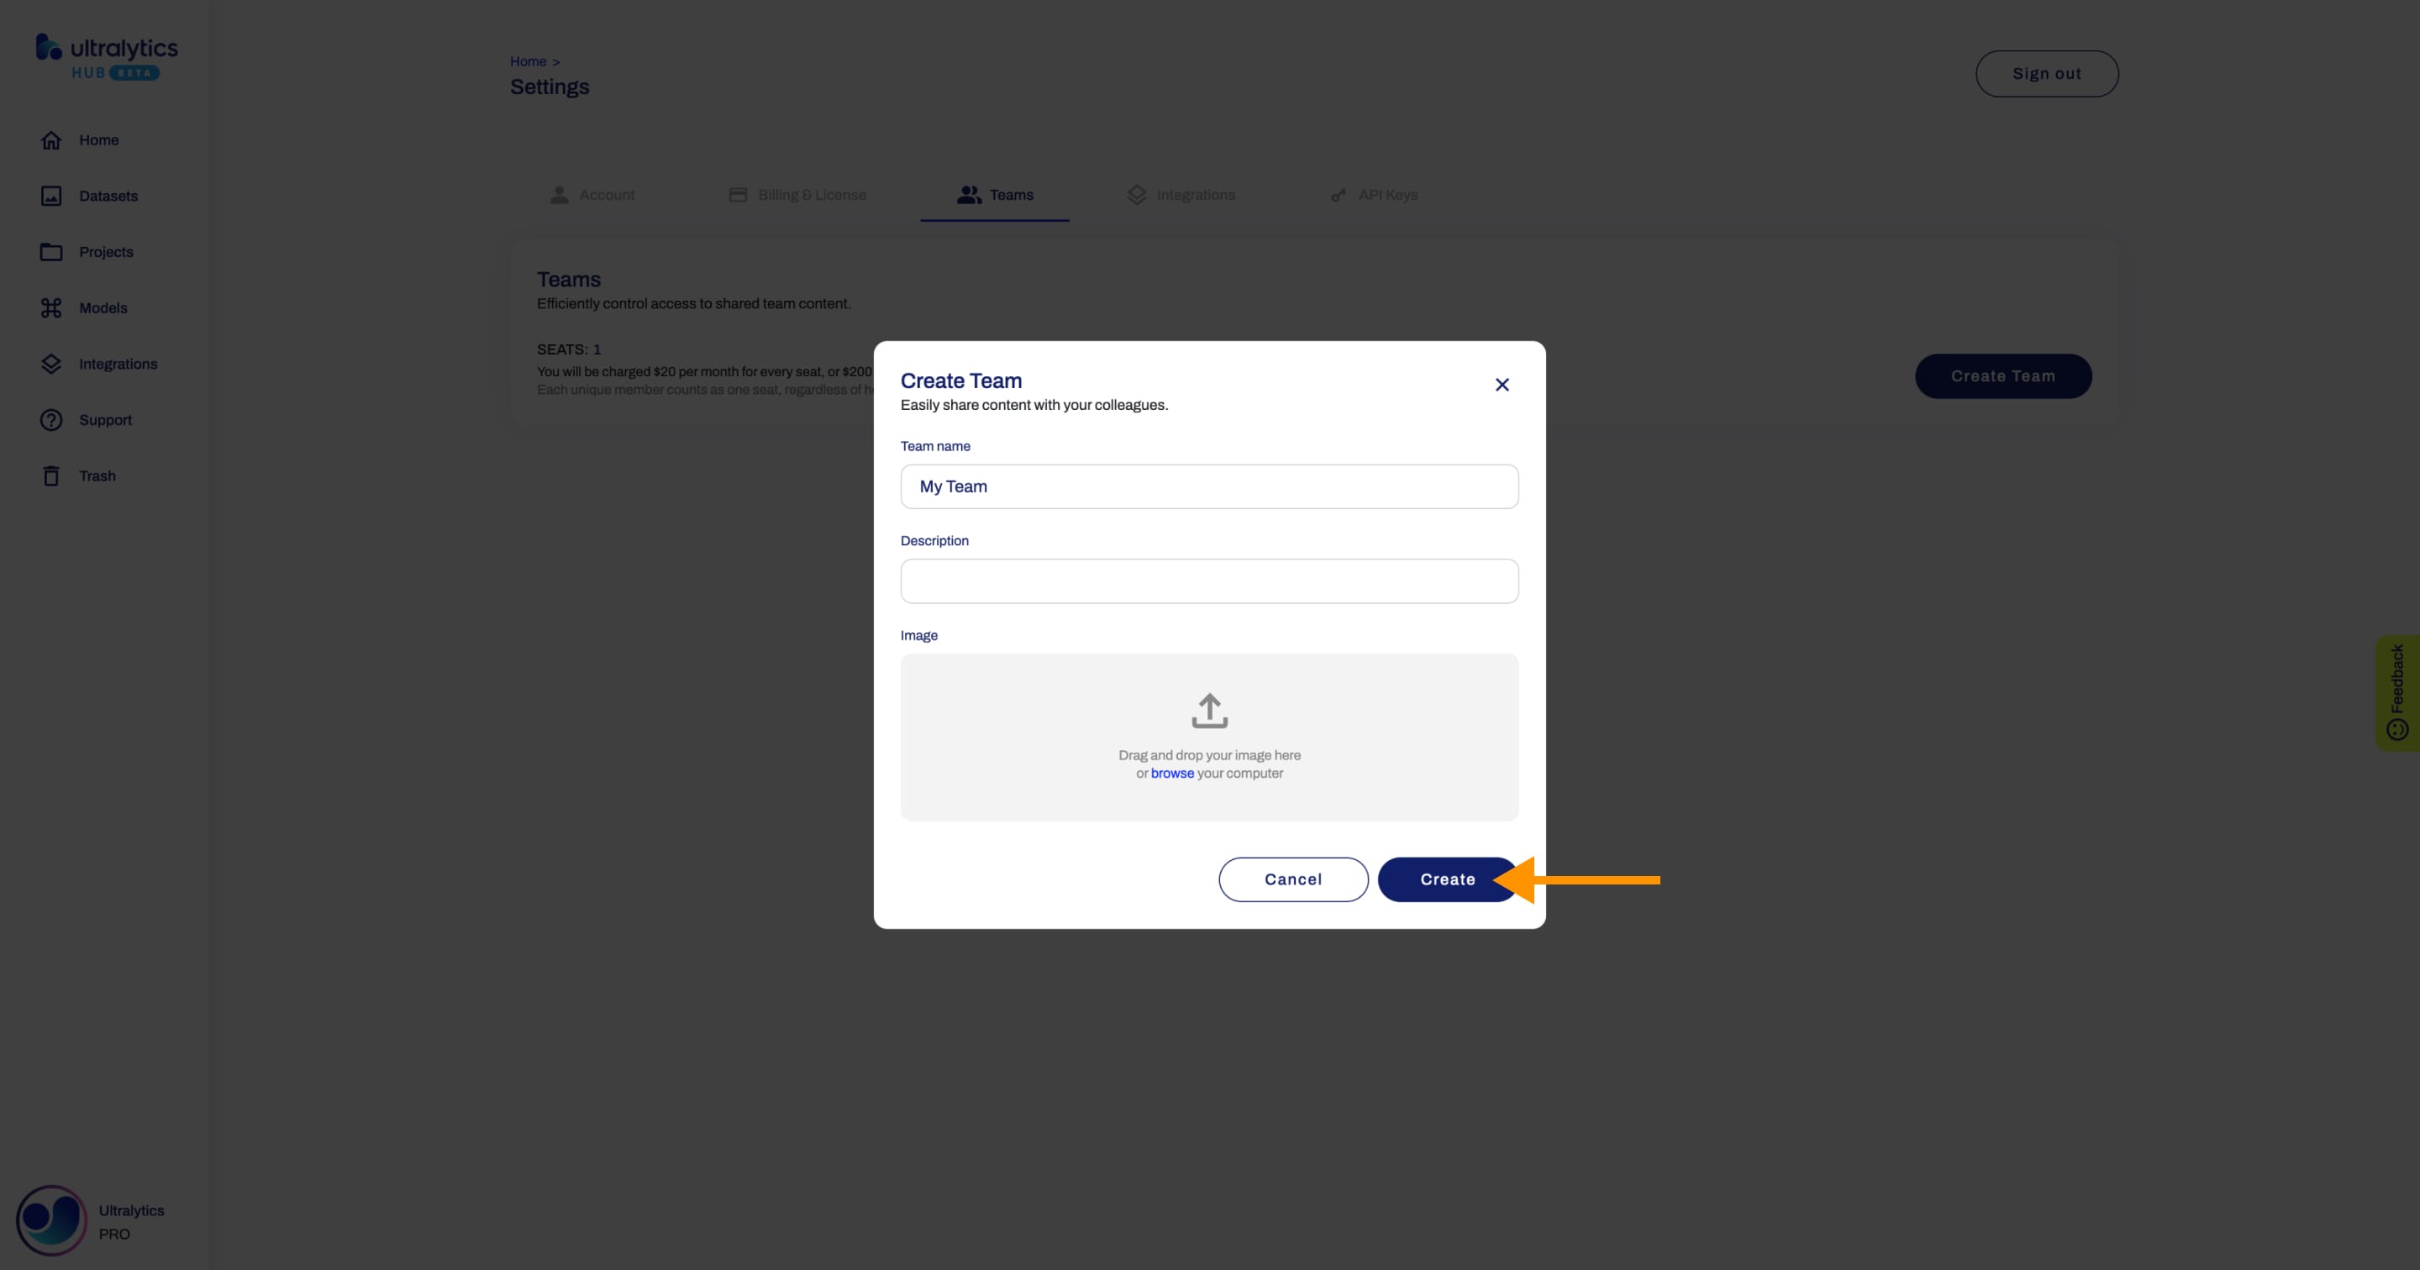Click the Home breadcrumb navigation link
Viewport: 2420px width, 1270px height.
(x=529, y=60)
